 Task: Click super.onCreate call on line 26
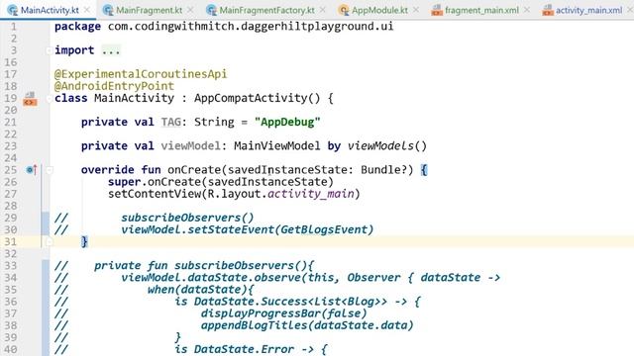pos(220,182)
